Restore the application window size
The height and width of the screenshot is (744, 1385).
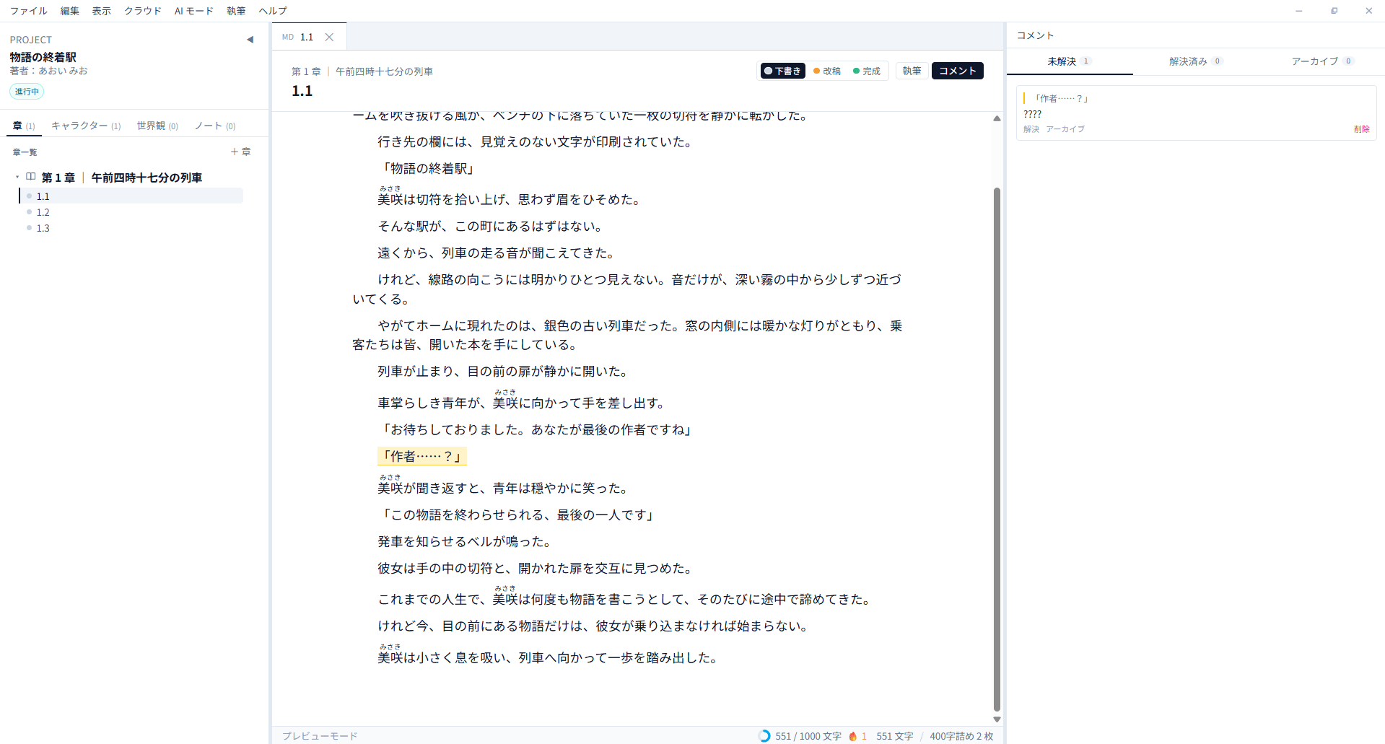(x=1334, y=11)
